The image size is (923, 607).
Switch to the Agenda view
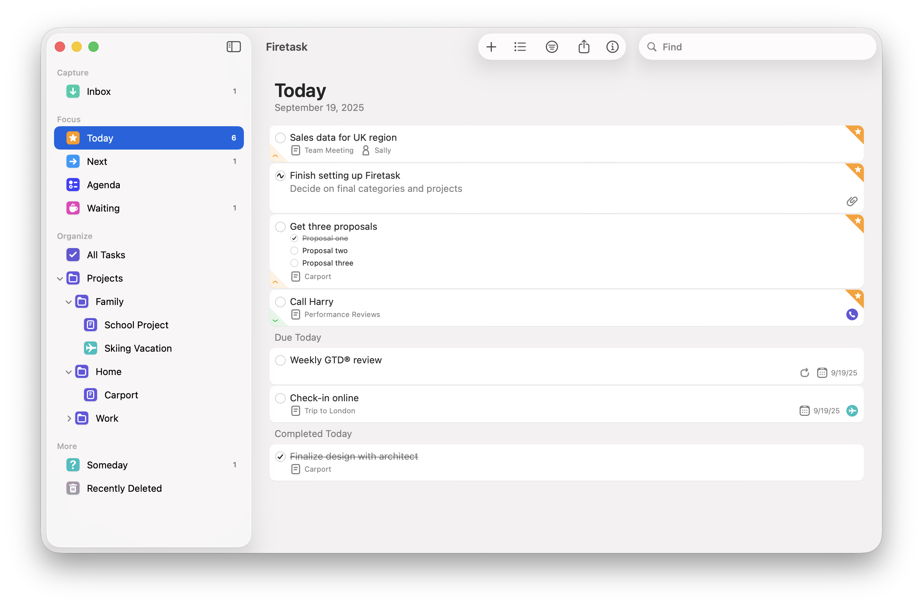(x=103, y=185)
